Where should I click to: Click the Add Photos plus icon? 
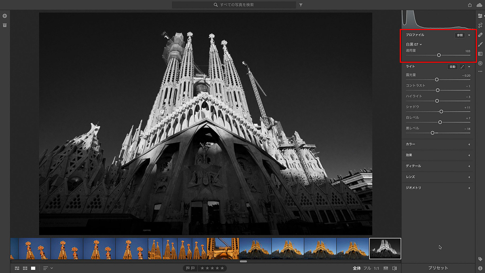tap(5, 16)
